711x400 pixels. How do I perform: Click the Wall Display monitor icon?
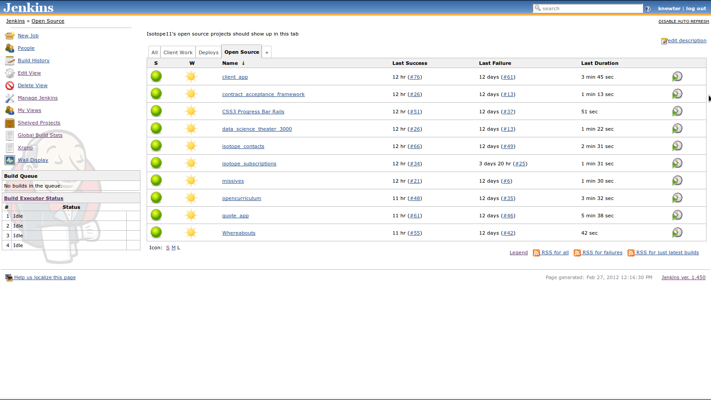coord(10,160)
